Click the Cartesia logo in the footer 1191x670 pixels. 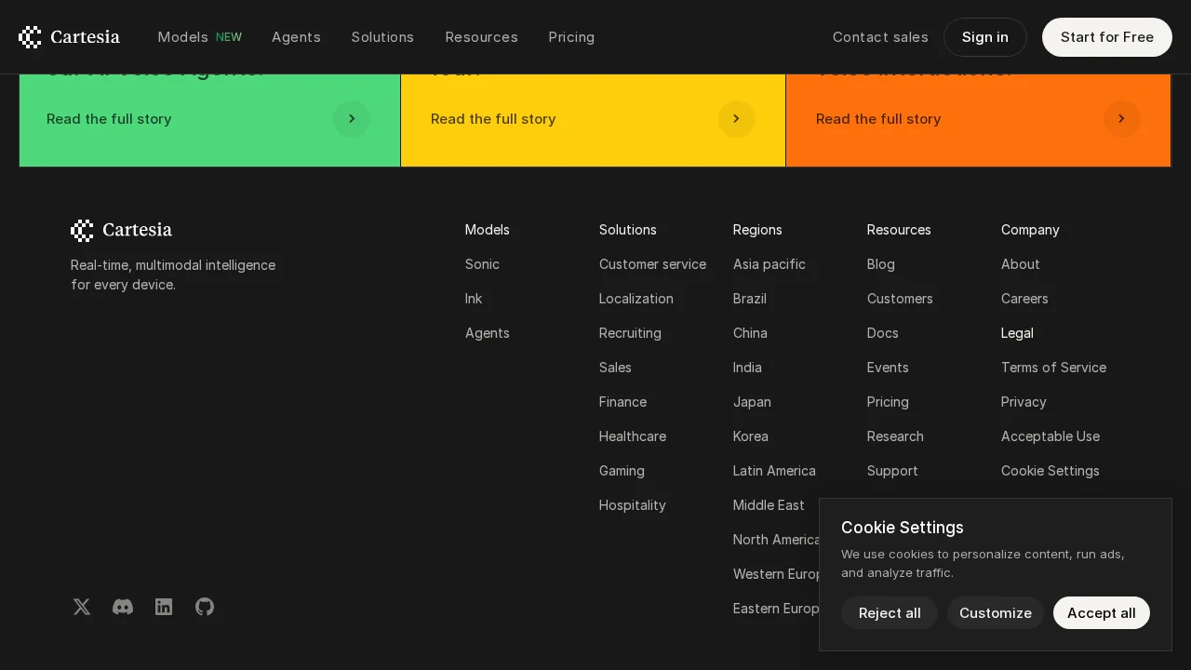[x=122, y=230]
